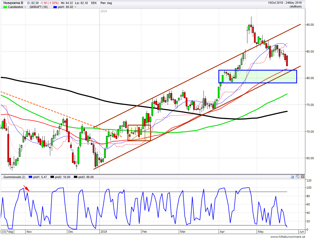Click the plot3: 90,00 legend text
The width and height of the screenshot is (317, 238).
(86, 177)
